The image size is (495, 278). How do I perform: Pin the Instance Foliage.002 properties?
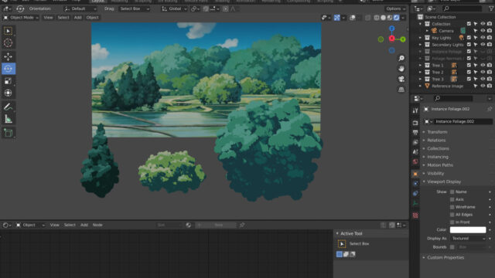click(490, 109)
